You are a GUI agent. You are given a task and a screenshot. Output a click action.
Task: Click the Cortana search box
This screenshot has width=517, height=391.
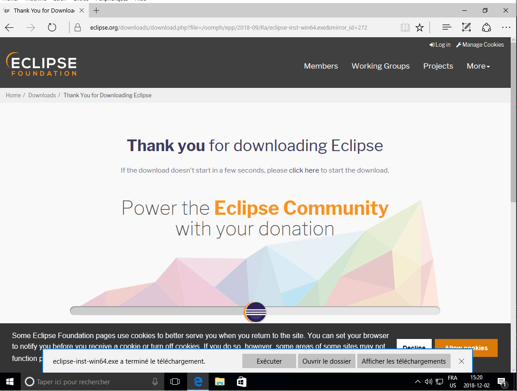[x=92, y=382]
